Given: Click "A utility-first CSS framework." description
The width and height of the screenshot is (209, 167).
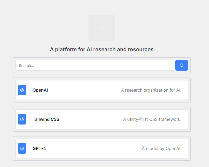Looking at the screenshot, I should (152, 119).
